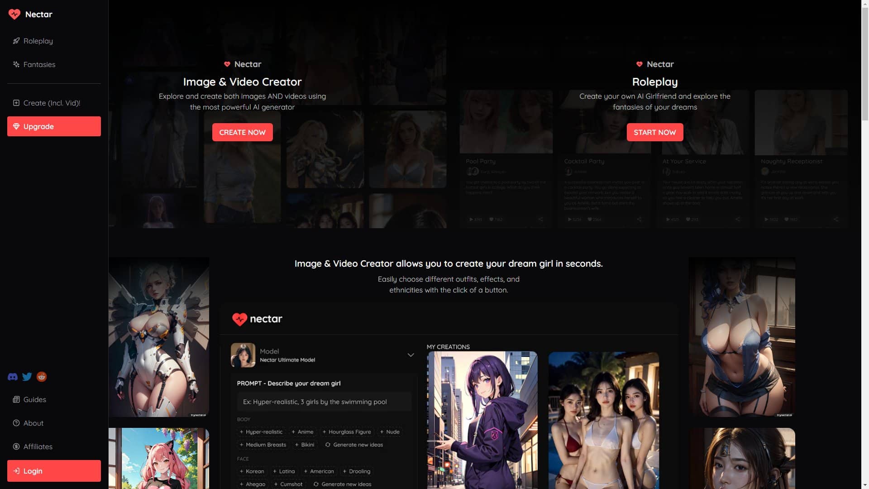Add the American face tag
This screenshot has width=869, height=489.
click(x=319, y=471)
